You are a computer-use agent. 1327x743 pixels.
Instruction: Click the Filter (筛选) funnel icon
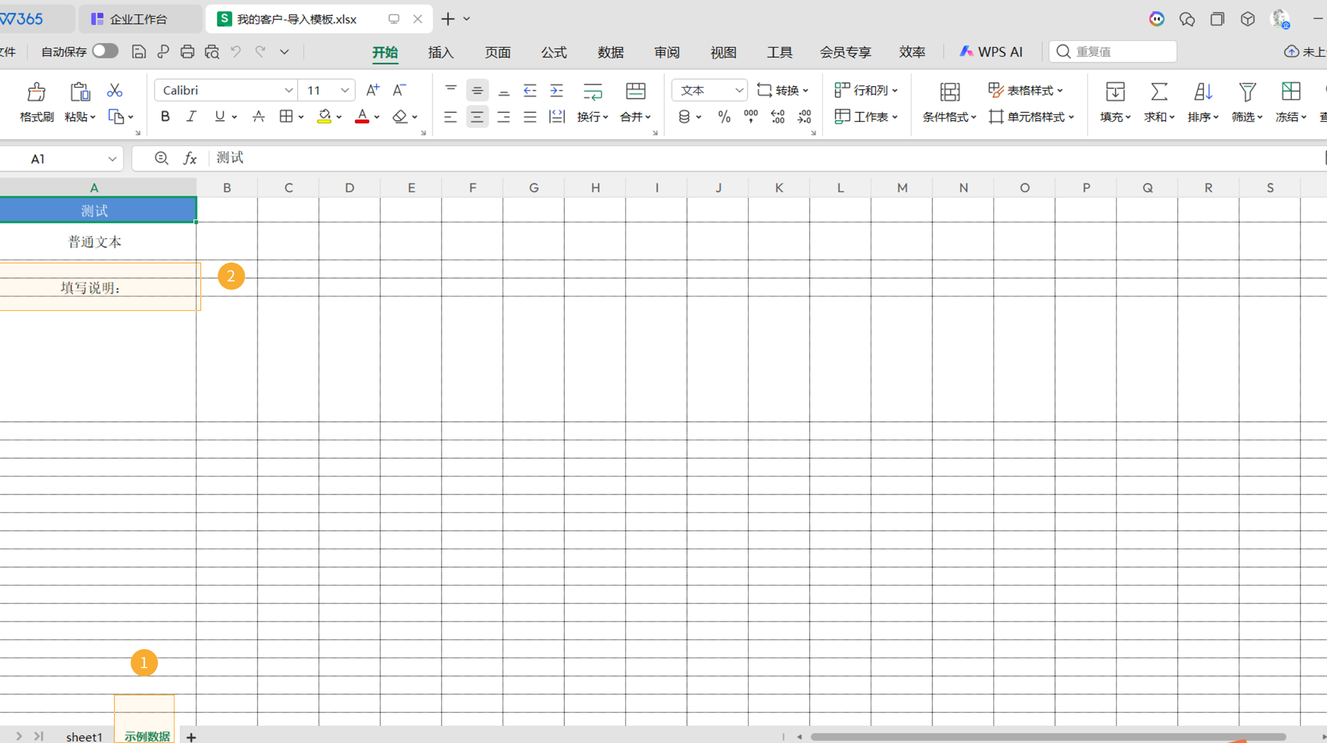[x=1247, y=92]
